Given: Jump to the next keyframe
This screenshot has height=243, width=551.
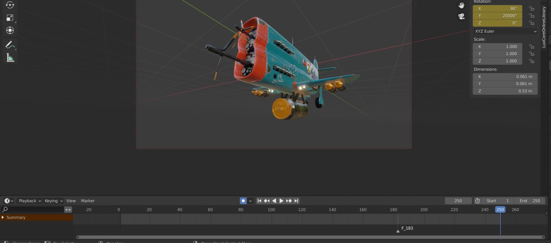Looking at the screenshot, I should [x=289, y=201].
